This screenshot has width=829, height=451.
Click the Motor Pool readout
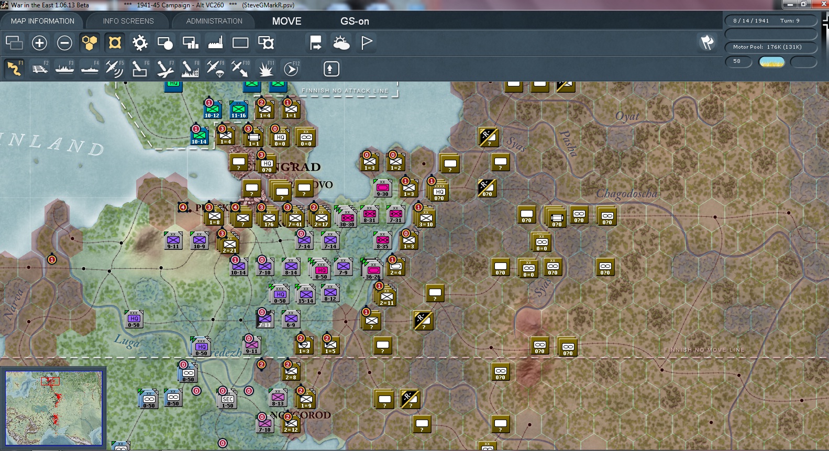click(771, 47)
